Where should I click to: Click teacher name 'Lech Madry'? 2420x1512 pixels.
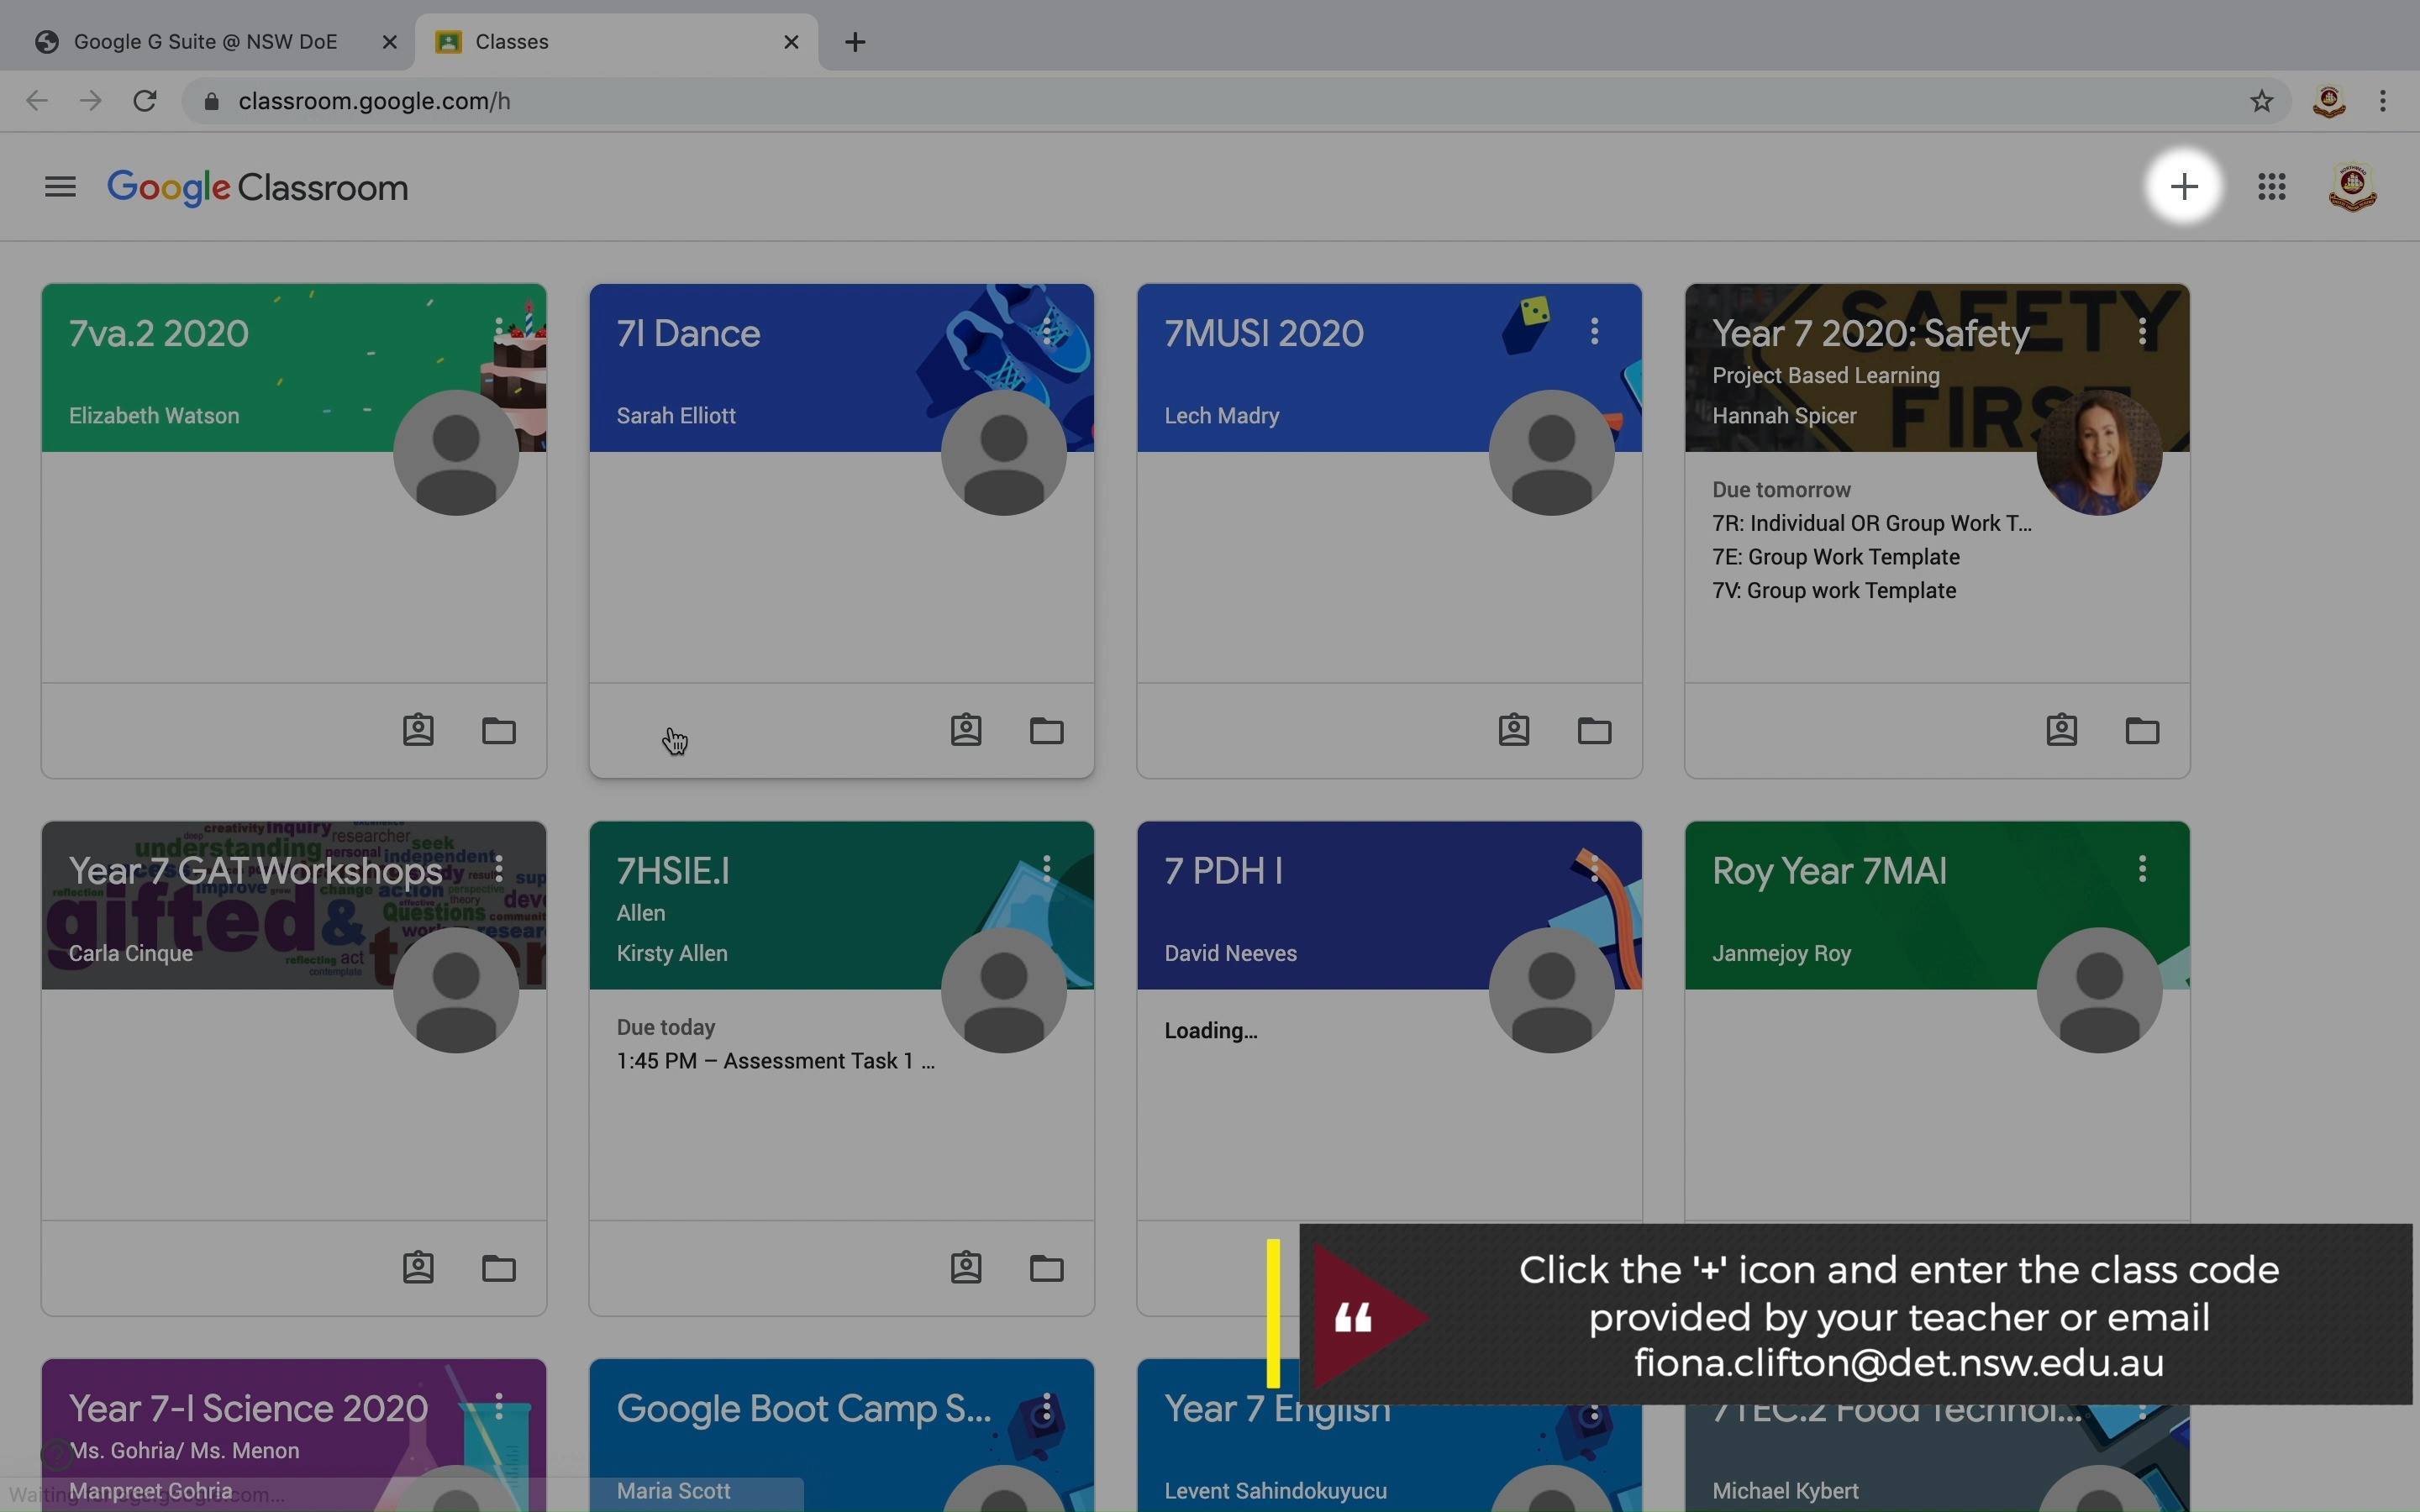coord(1222,416)
